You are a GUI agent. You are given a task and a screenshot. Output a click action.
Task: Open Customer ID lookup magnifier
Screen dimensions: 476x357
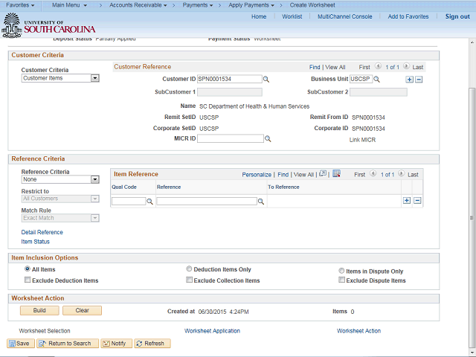pyautogui.click(x=266, y=80)
